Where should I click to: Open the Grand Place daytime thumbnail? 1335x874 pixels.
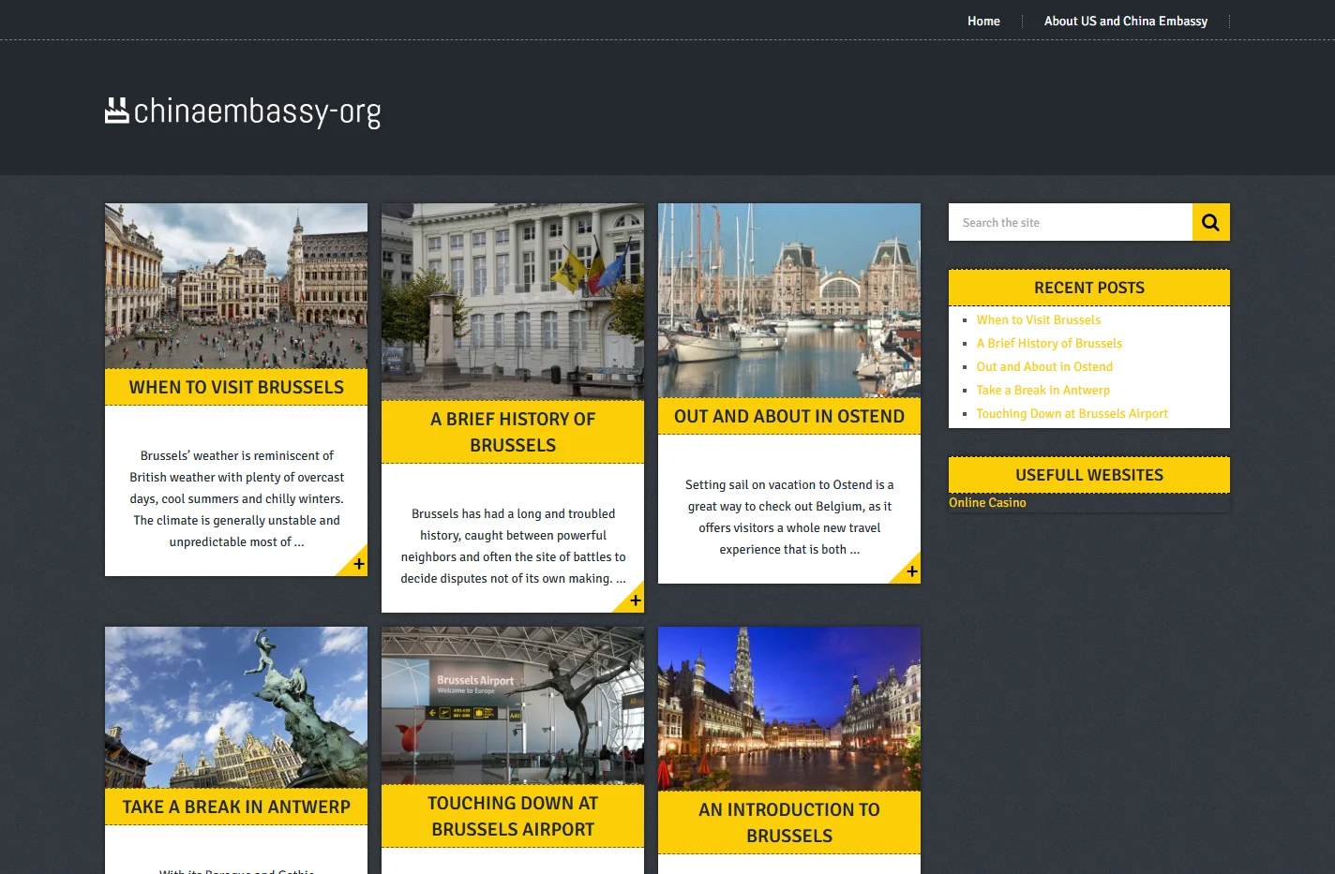236,286
